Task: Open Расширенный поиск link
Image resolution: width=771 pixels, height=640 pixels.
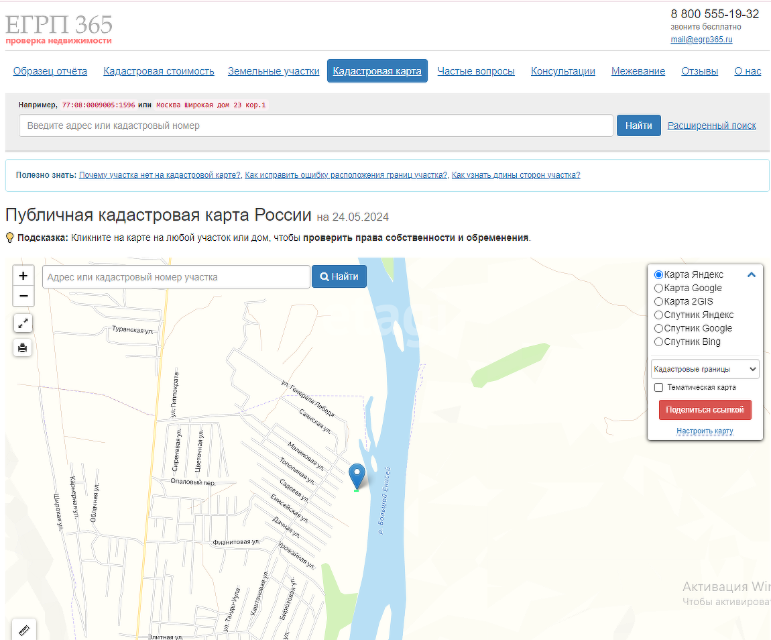Action: tap(711, 125)
